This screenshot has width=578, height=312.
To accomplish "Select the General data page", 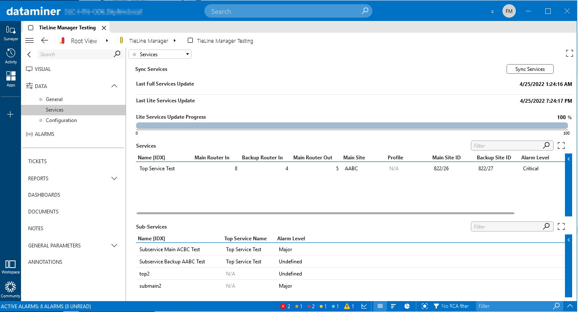I will [x=54, y=99].
